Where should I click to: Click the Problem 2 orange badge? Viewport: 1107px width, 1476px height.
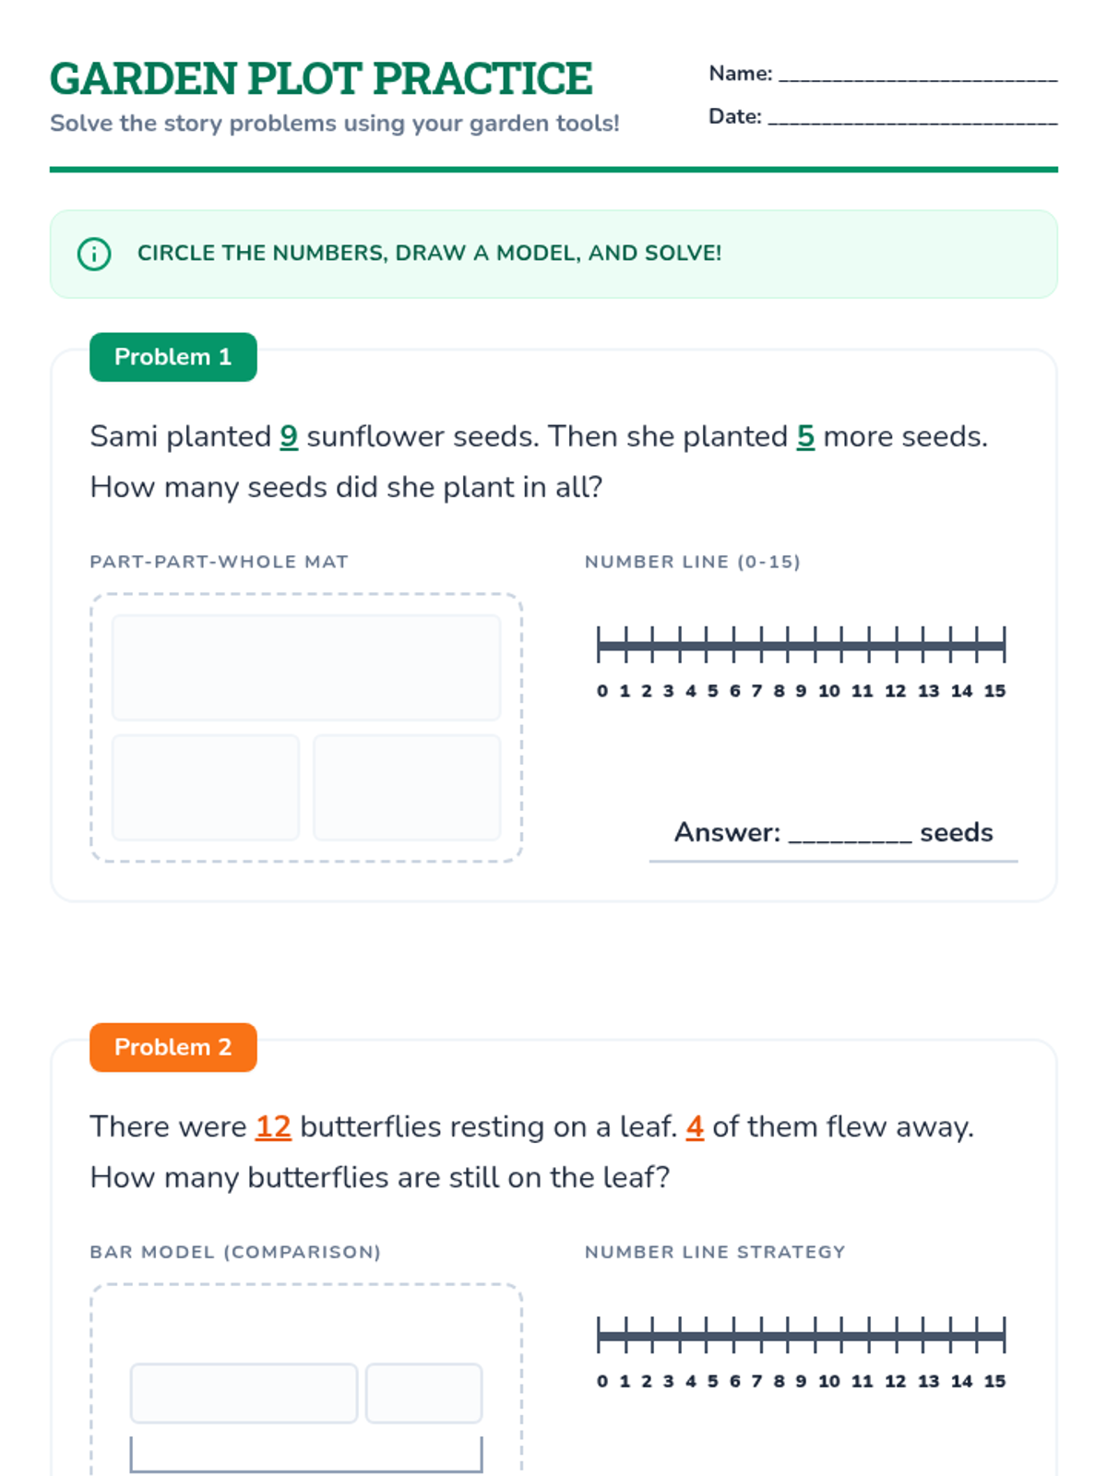pos(173,1047)
